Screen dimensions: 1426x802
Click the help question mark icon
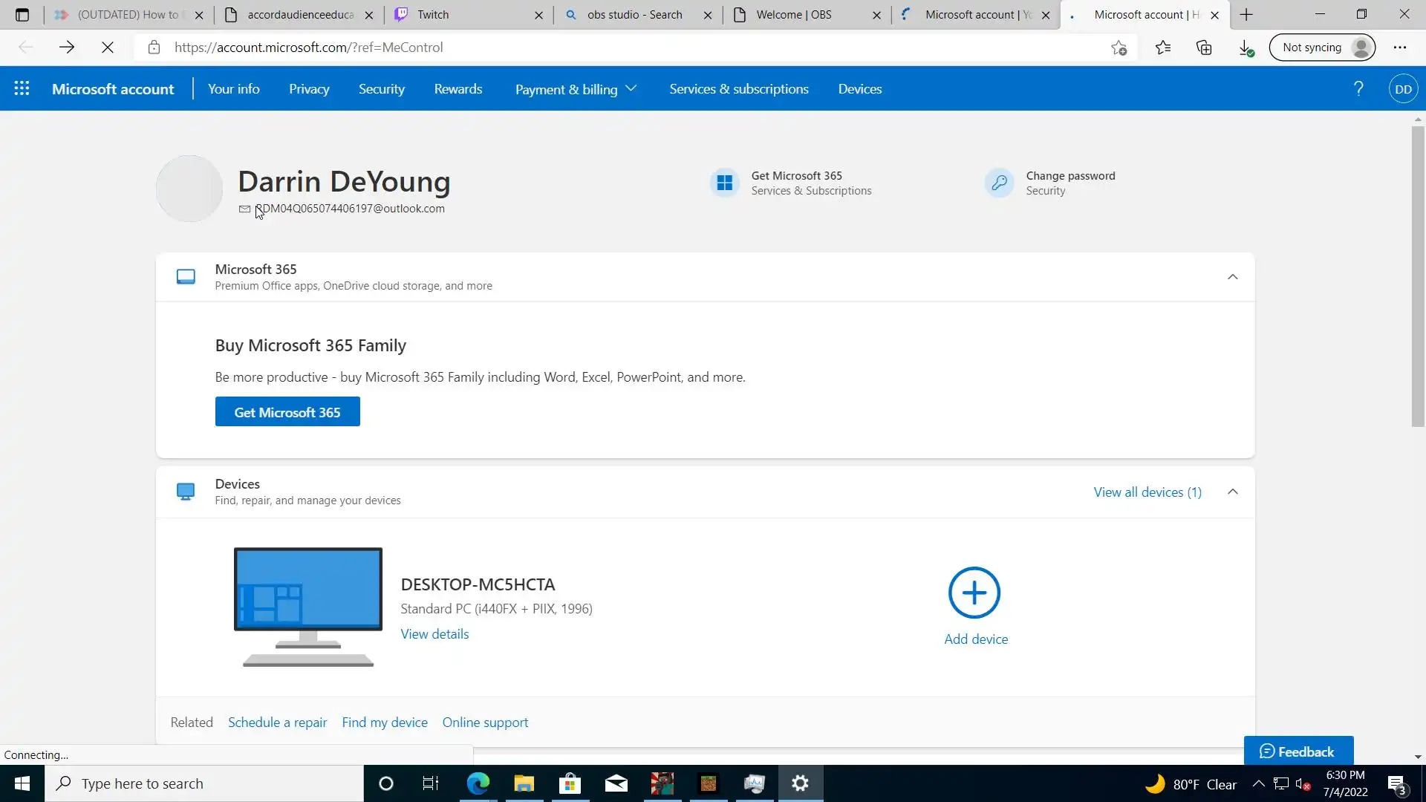[x=1358, y=88]
